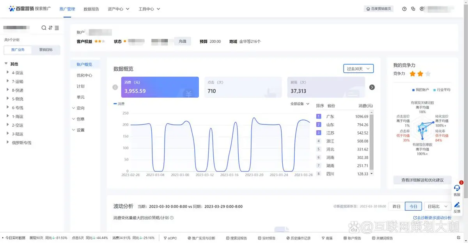Image resolution: width=468 pixels, height=243 pixels.
Task: Click the search icon in left sidebar
Action: pyautogui.click(x=44, y=28)
